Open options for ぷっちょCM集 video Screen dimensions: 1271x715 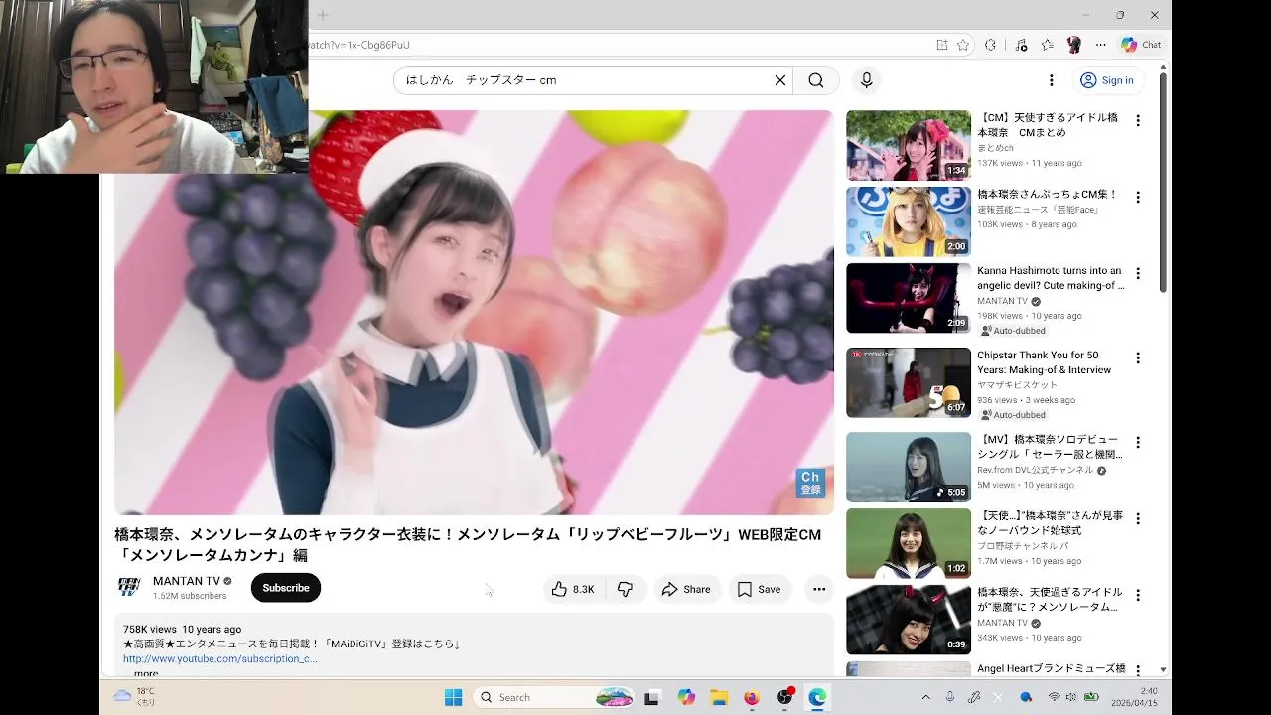pyautogui.click(x=1138, y=197)
